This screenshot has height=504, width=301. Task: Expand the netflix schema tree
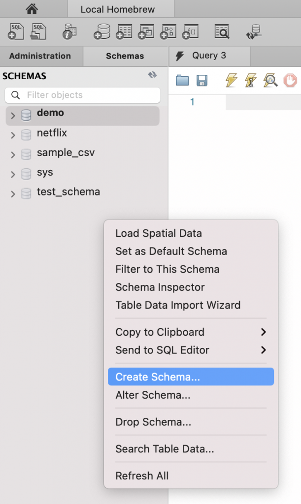[13, 135]
